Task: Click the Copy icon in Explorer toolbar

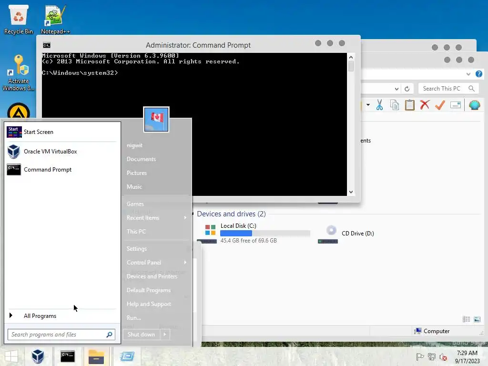Action: (394, 105)
